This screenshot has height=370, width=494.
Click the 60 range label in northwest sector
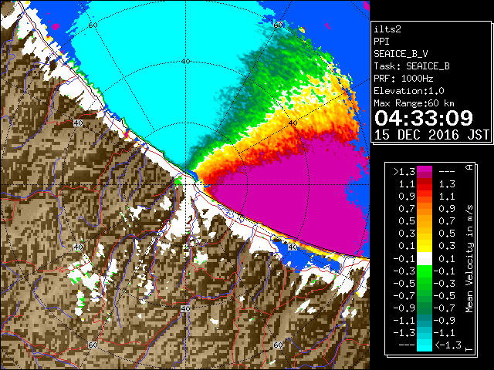93,25
